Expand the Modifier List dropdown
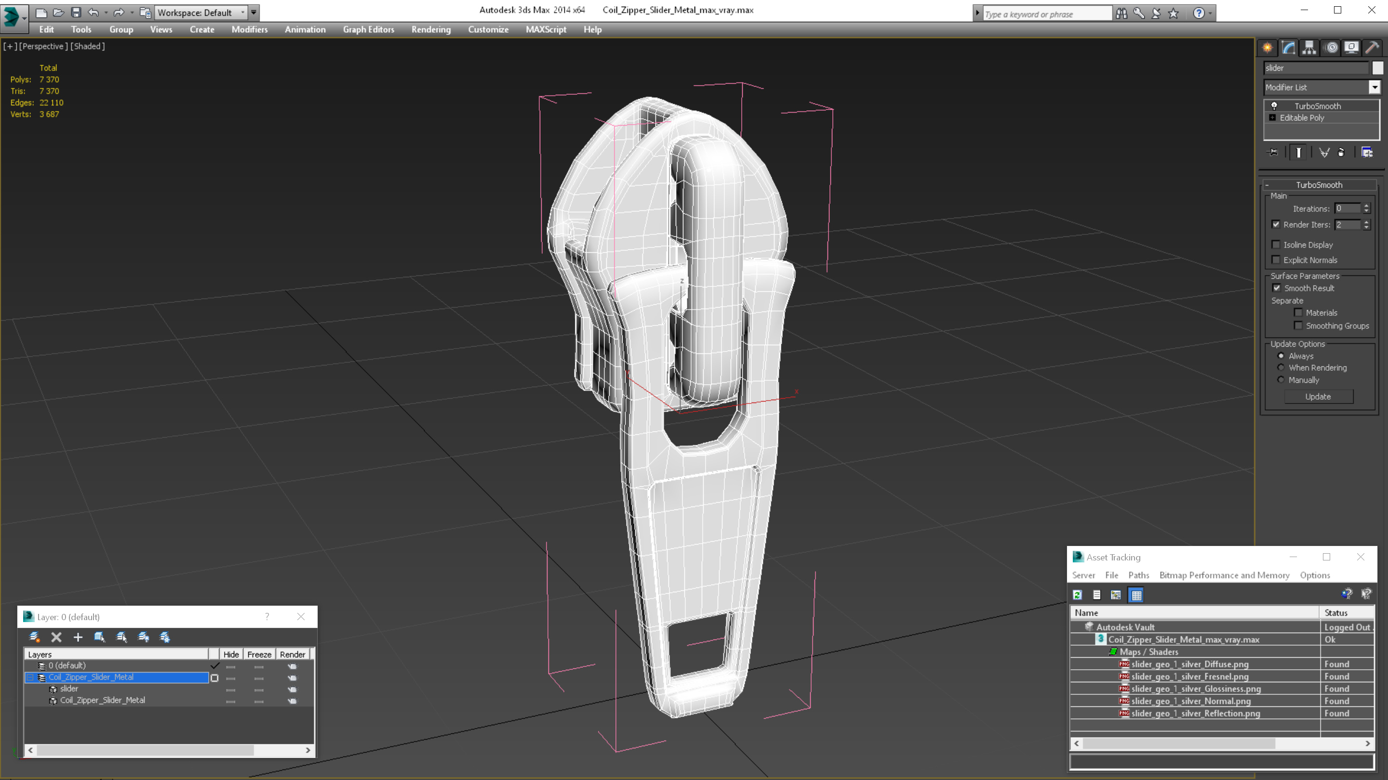 pos(1374,87)
